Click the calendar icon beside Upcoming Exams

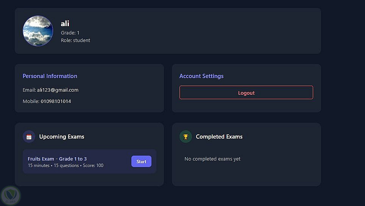29,137
